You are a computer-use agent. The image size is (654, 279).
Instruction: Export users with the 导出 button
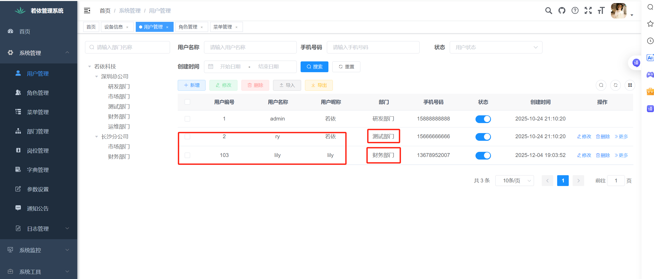click(319, 85)
